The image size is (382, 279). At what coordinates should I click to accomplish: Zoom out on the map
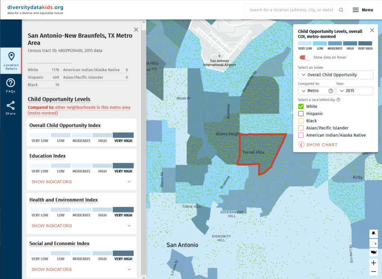[x=373, y=272]
